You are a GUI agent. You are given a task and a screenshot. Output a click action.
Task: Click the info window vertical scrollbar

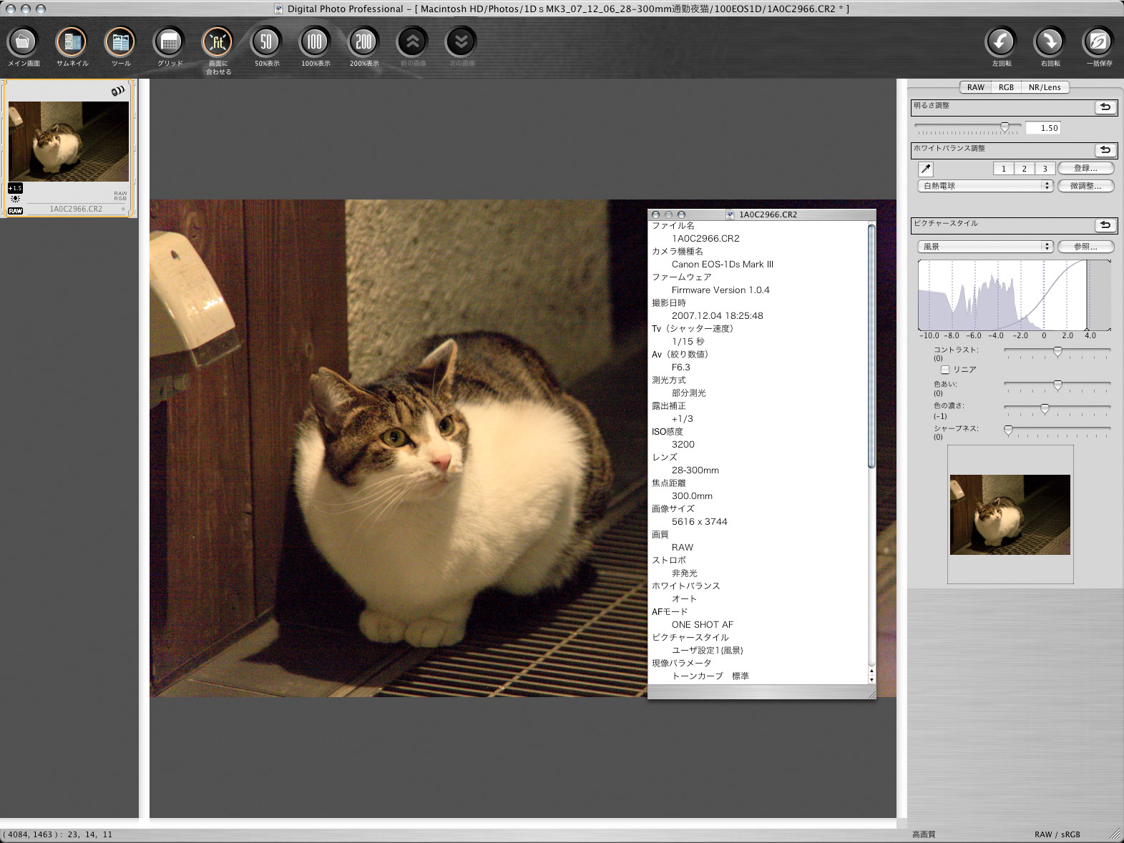(871, 347)
